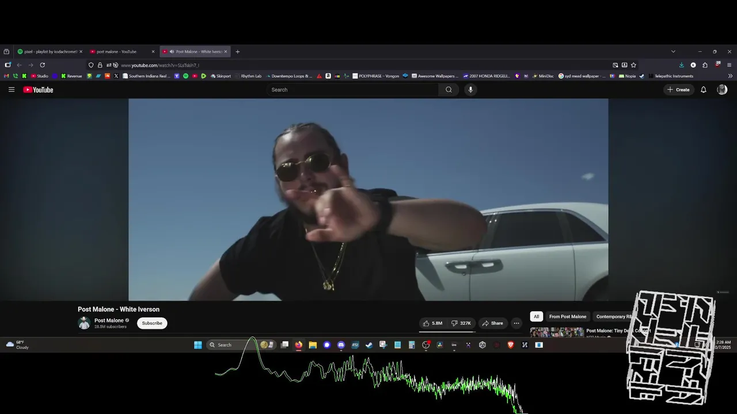
Task: Open the Windows Start menu
Action: (198, 345)
